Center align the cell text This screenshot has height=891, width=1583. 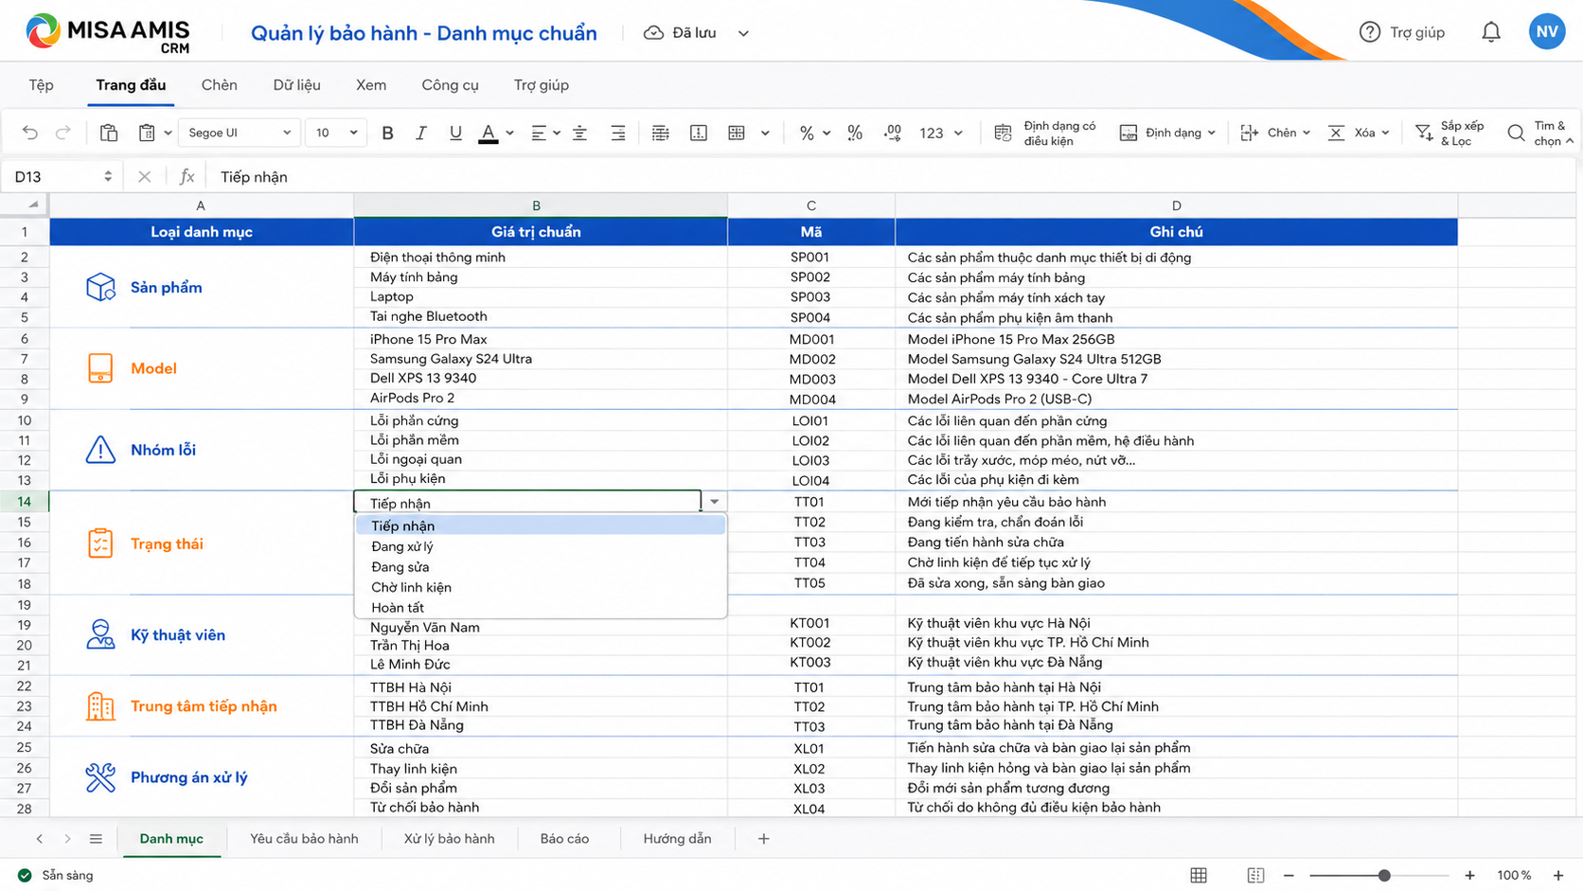579,133
